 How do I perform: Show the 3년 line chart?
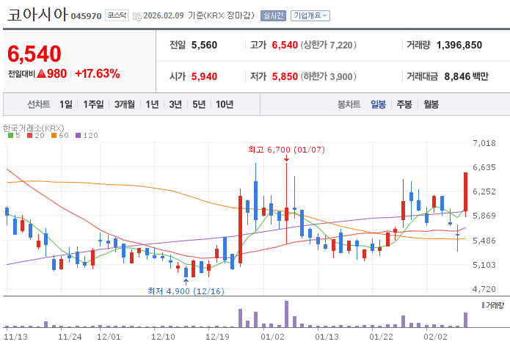pyautogui.click(x=175, y=104)
